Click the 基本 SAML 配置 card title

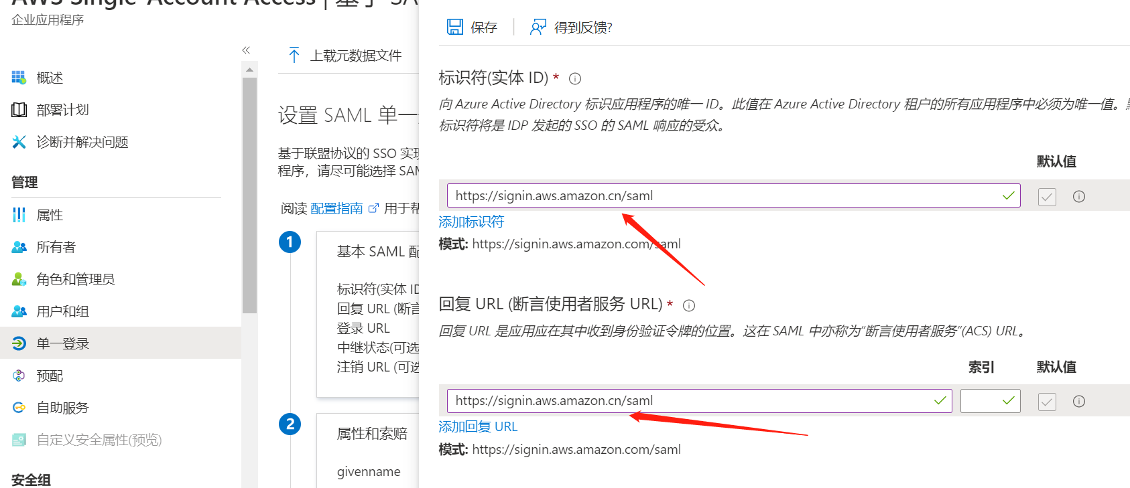(x=377, y=252)
